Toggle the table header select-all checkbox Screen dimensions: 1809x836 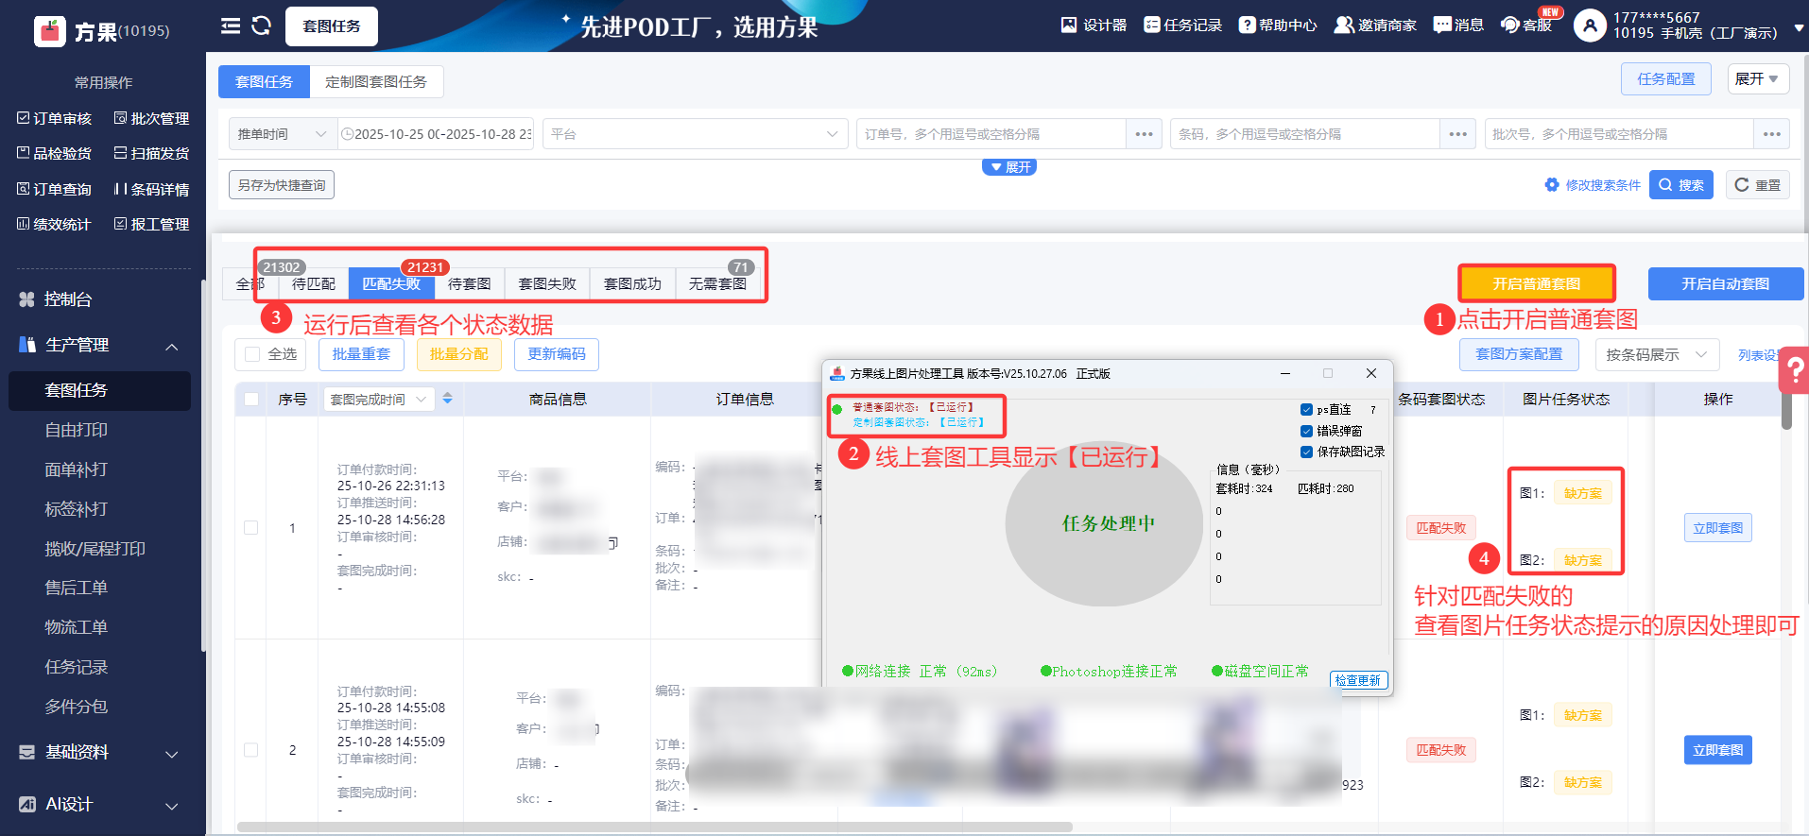tap(251, 400)
